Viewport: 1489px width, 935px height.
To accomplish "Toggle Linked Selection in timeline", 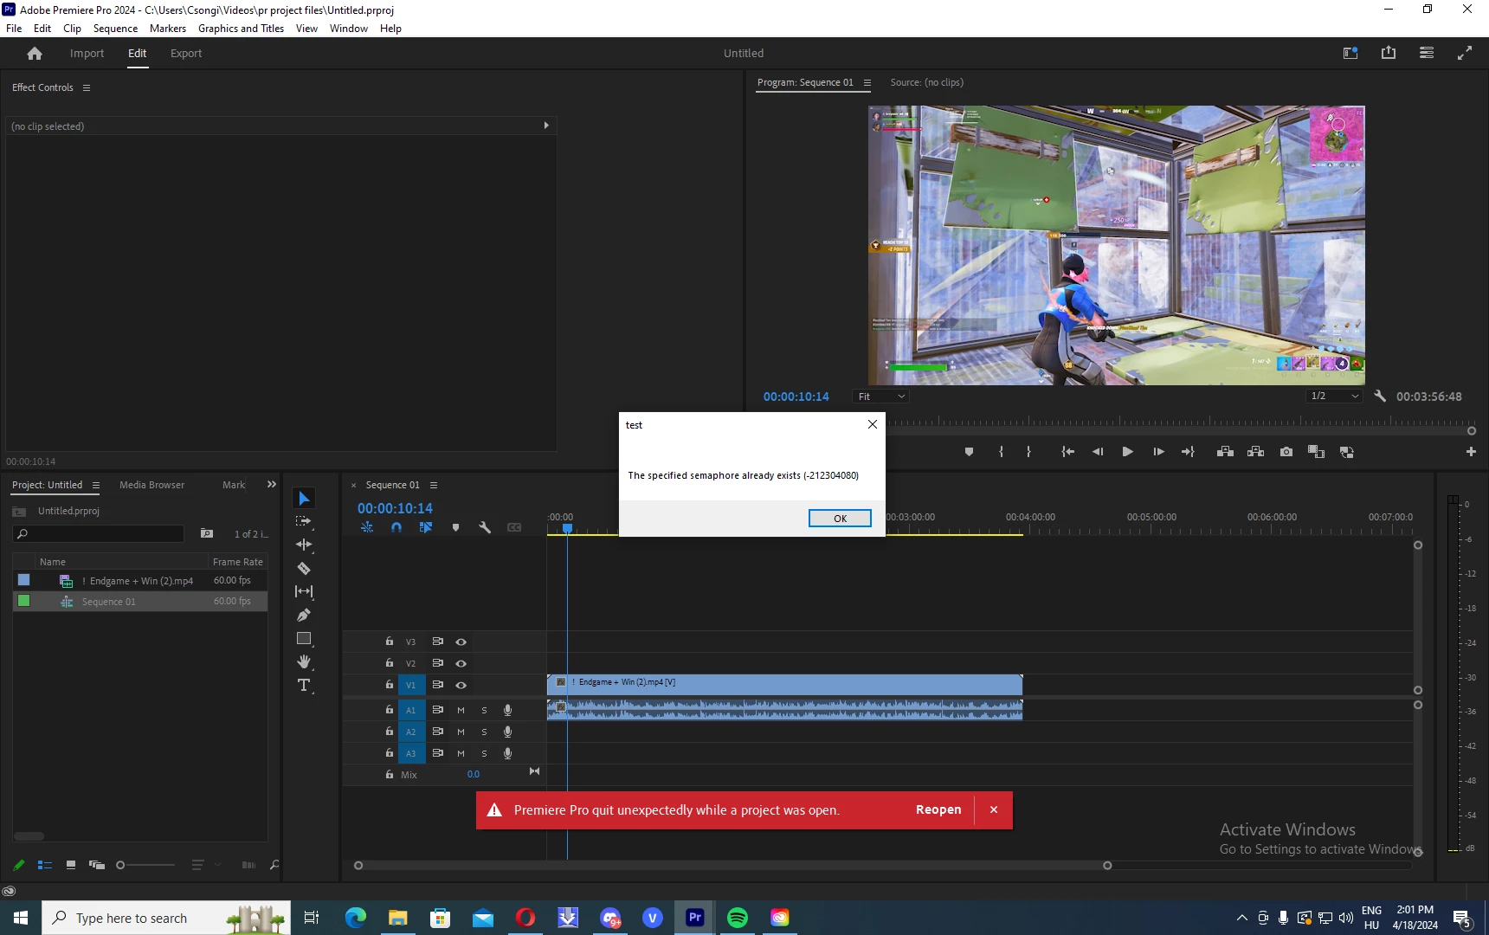I will pos(426,527).
